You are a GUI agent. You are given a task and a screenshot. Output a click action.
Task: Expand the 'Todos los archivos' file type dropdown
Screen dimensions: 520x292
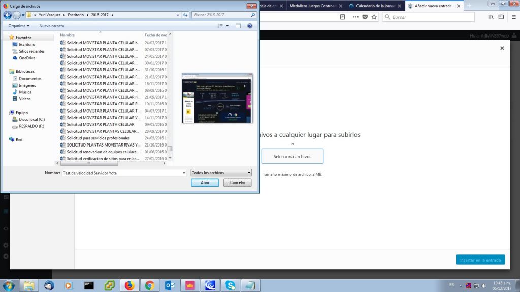pos(221,173)
